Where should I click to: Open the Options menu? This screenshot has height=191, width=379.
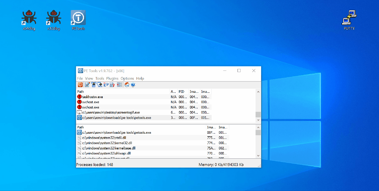coord(127,78)
